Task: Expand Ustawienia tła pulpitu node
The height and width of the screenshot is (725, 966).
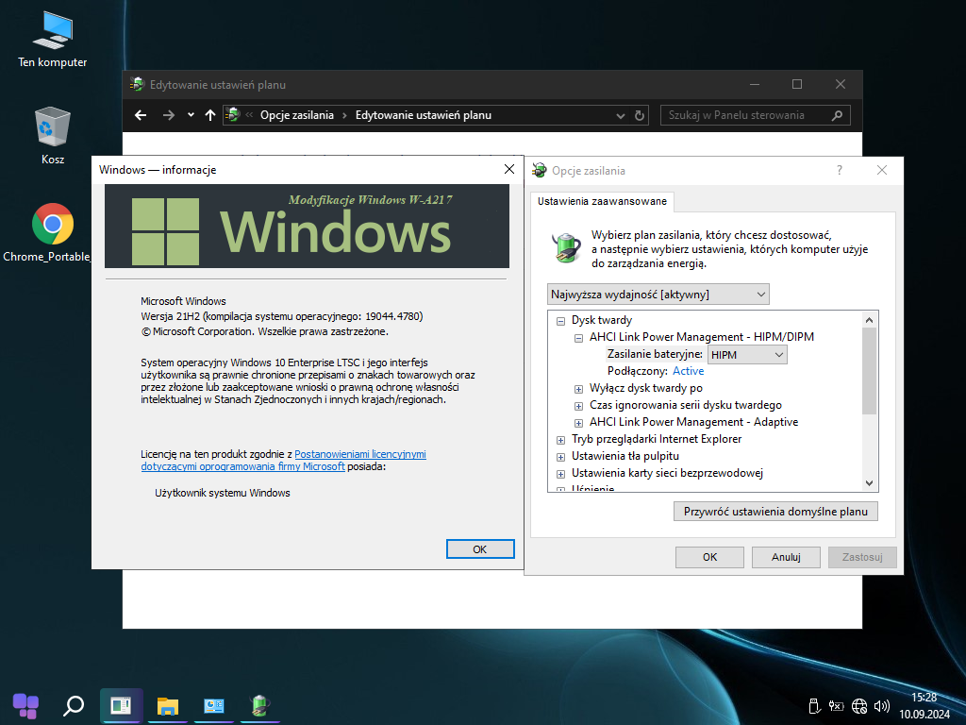Action: point(560,456)
